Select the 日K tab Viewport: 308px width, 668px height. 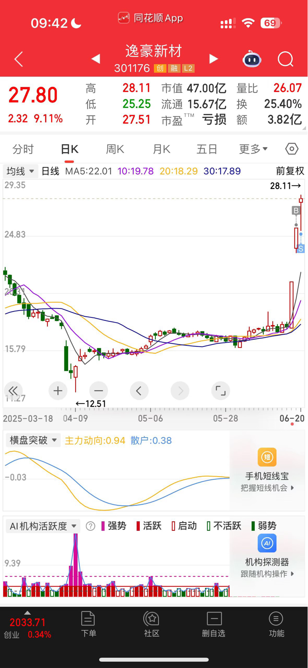[x=69, y=149]
